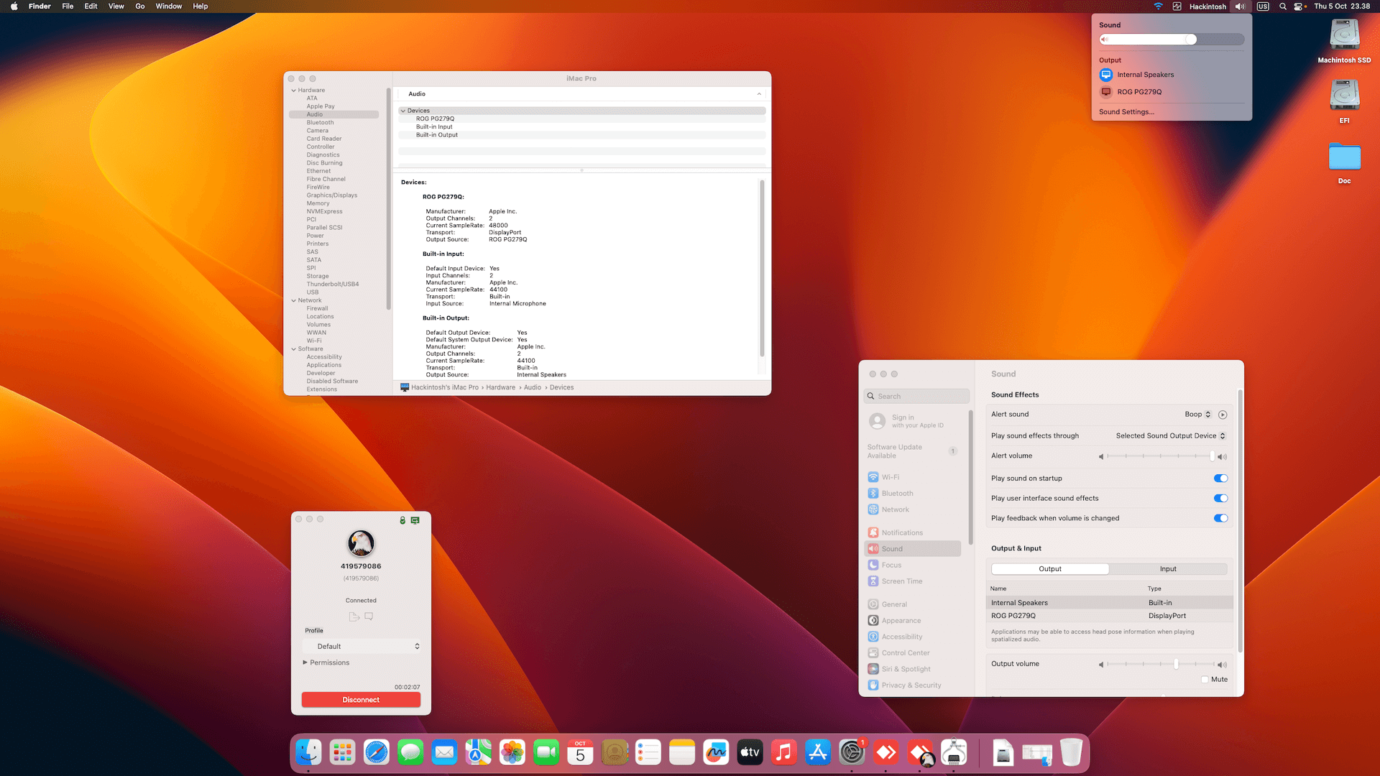Launch Messages from the Dock

pos(410,752)
